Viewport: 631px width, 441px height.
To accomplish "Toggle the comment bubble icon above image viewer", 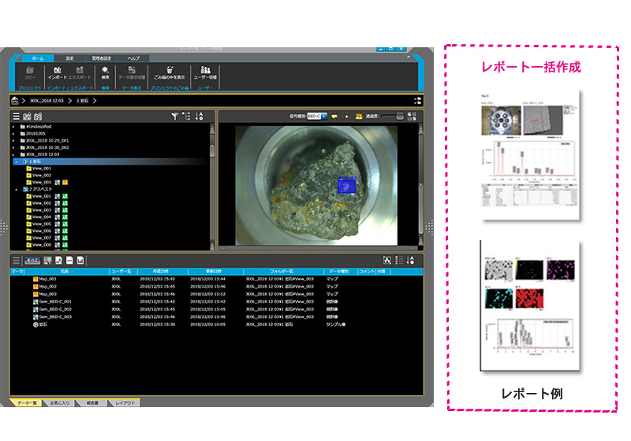I will (334, 116).
